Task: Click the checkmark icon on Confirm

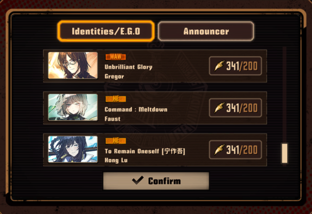Action: tap(138, 180)
